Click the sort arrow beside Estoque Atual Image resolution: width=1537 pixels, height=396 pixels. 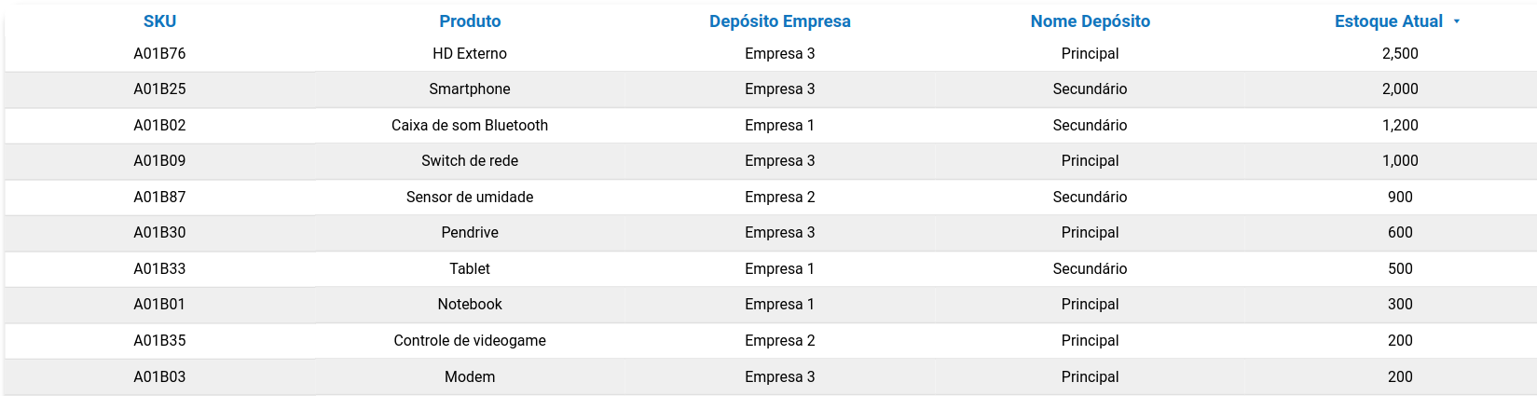click(1457, 21)
